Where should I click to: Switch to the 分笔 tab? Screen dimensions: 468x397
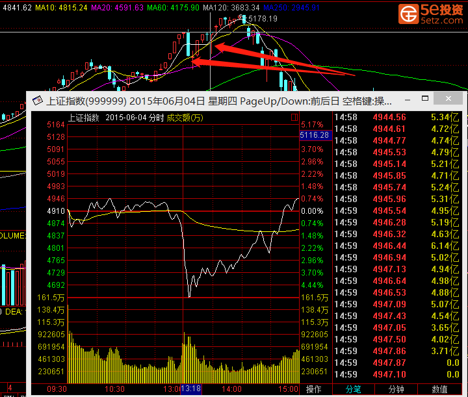[x=353, y=389]
